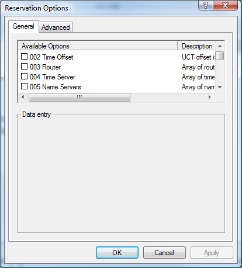Close the Reservation Options dialog
The image size is (242, 268).
click(226, 5)
